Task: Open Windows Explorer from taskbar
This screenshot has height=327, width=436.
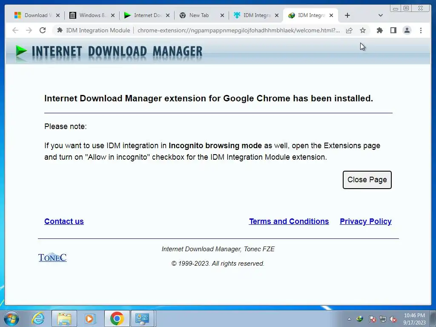Action: coord(64,318)
